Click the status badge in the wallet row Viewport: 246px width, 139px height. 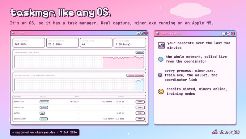pyautogui.click(x=42, y=113)
